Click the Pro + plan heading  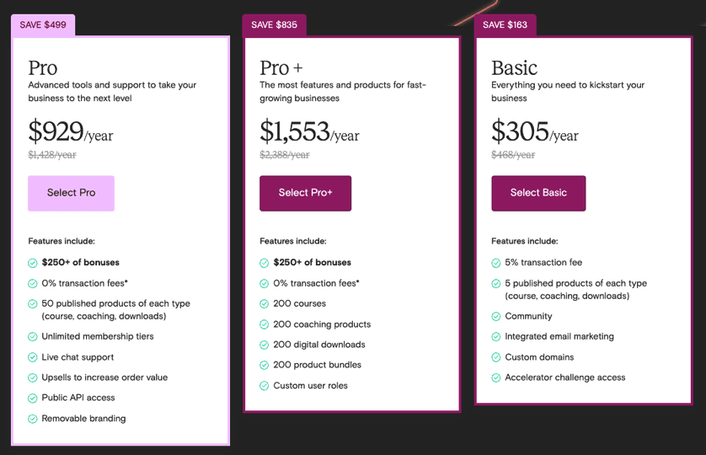pos(281,68)
